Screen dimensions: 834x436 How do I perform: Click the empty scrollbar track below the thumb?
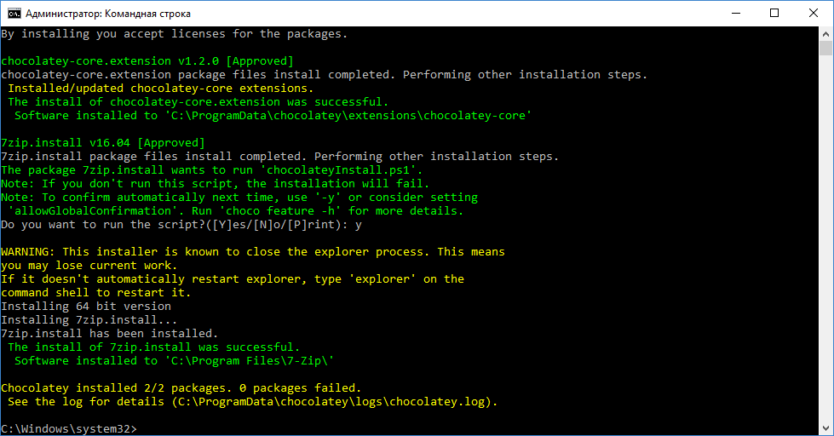825,239
